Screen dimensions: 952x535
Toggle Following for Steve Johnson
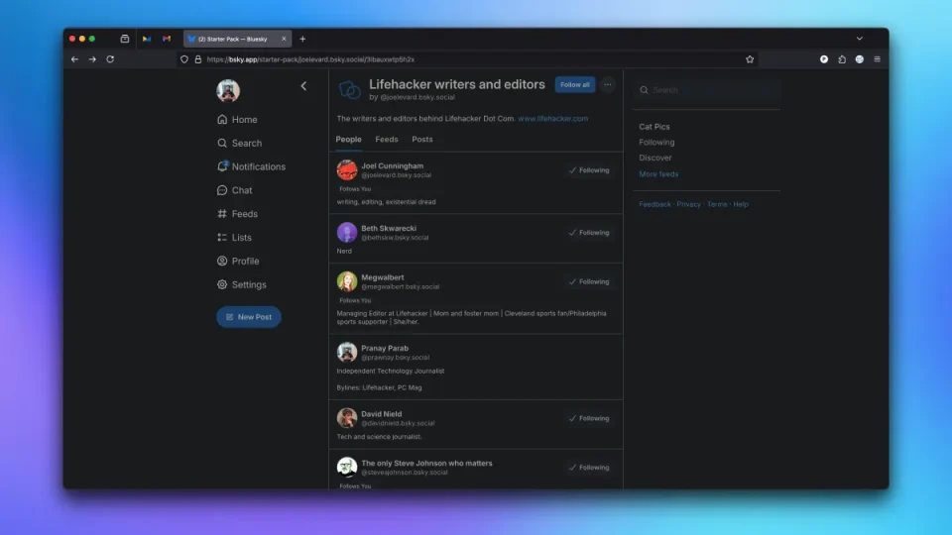tap(589, 468)
